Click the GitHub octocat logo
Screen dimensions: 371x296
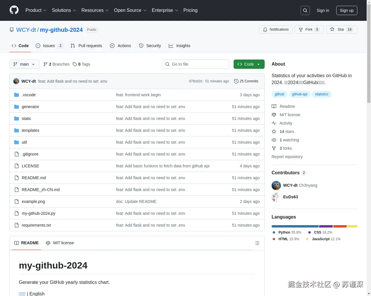14,10
